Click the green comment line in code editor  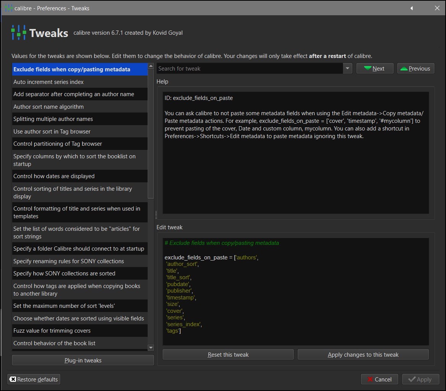222,243
